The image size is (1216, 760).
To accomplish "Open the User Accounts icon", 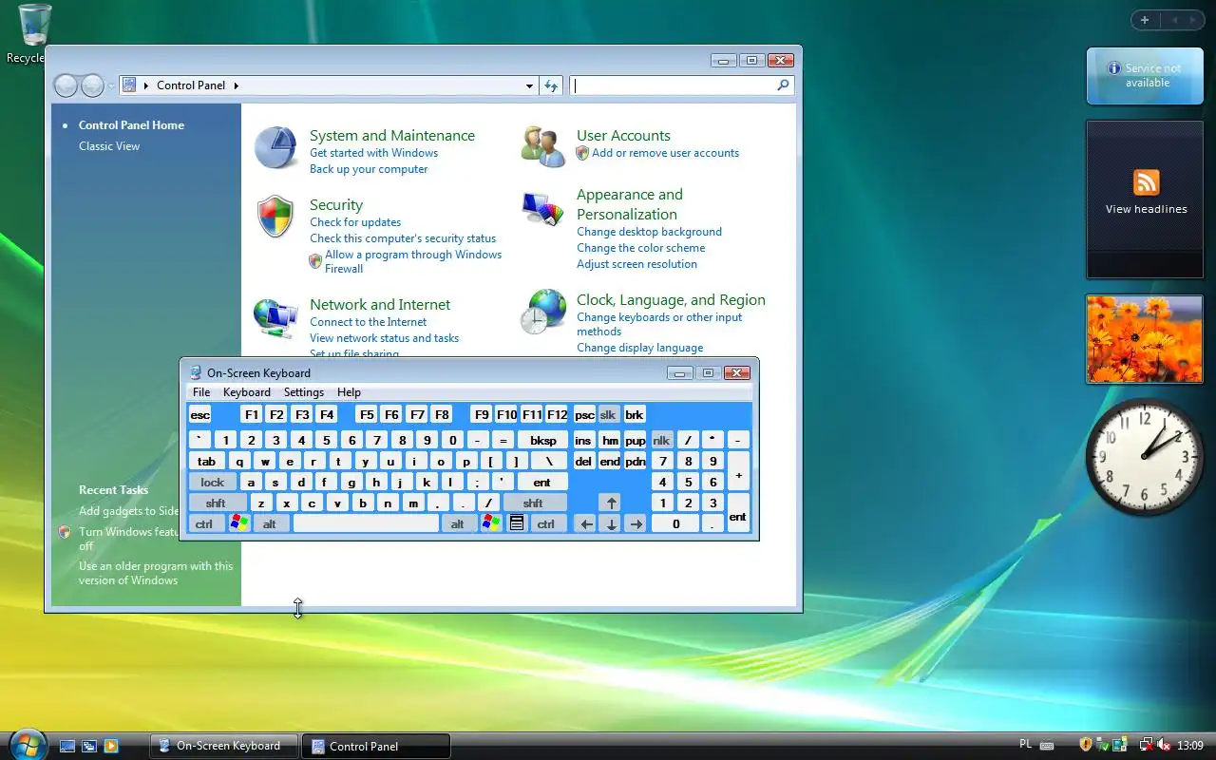I will coord(543,145).
